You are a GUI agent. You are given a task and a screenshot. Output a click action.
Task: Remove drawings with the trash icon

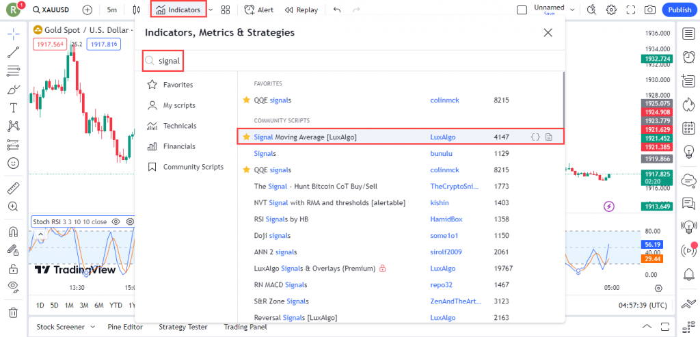(14, 312)
